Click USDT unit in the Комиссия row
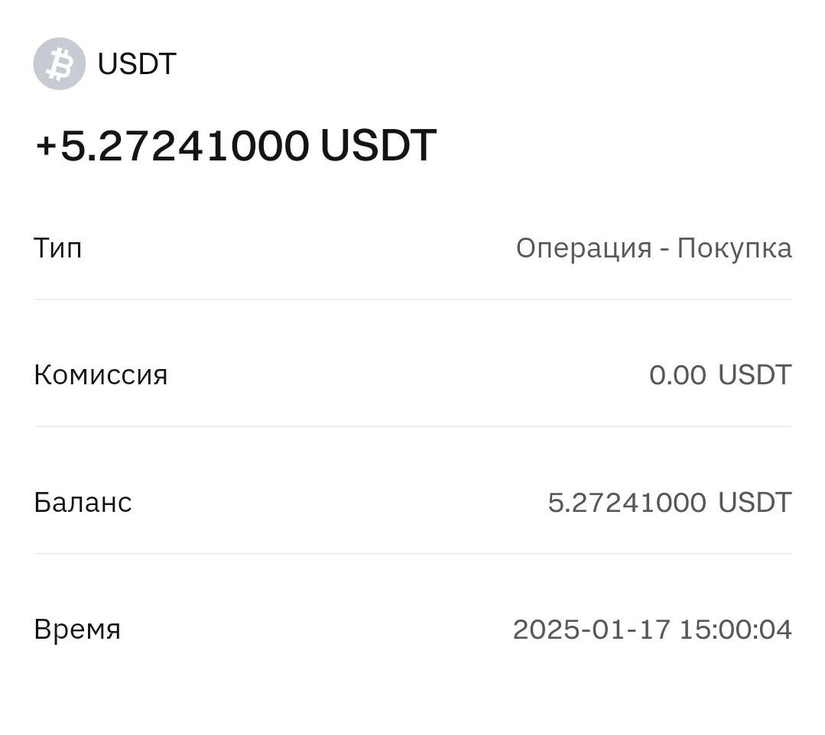The height and width of the screenshot is (735, 825). 754,375
